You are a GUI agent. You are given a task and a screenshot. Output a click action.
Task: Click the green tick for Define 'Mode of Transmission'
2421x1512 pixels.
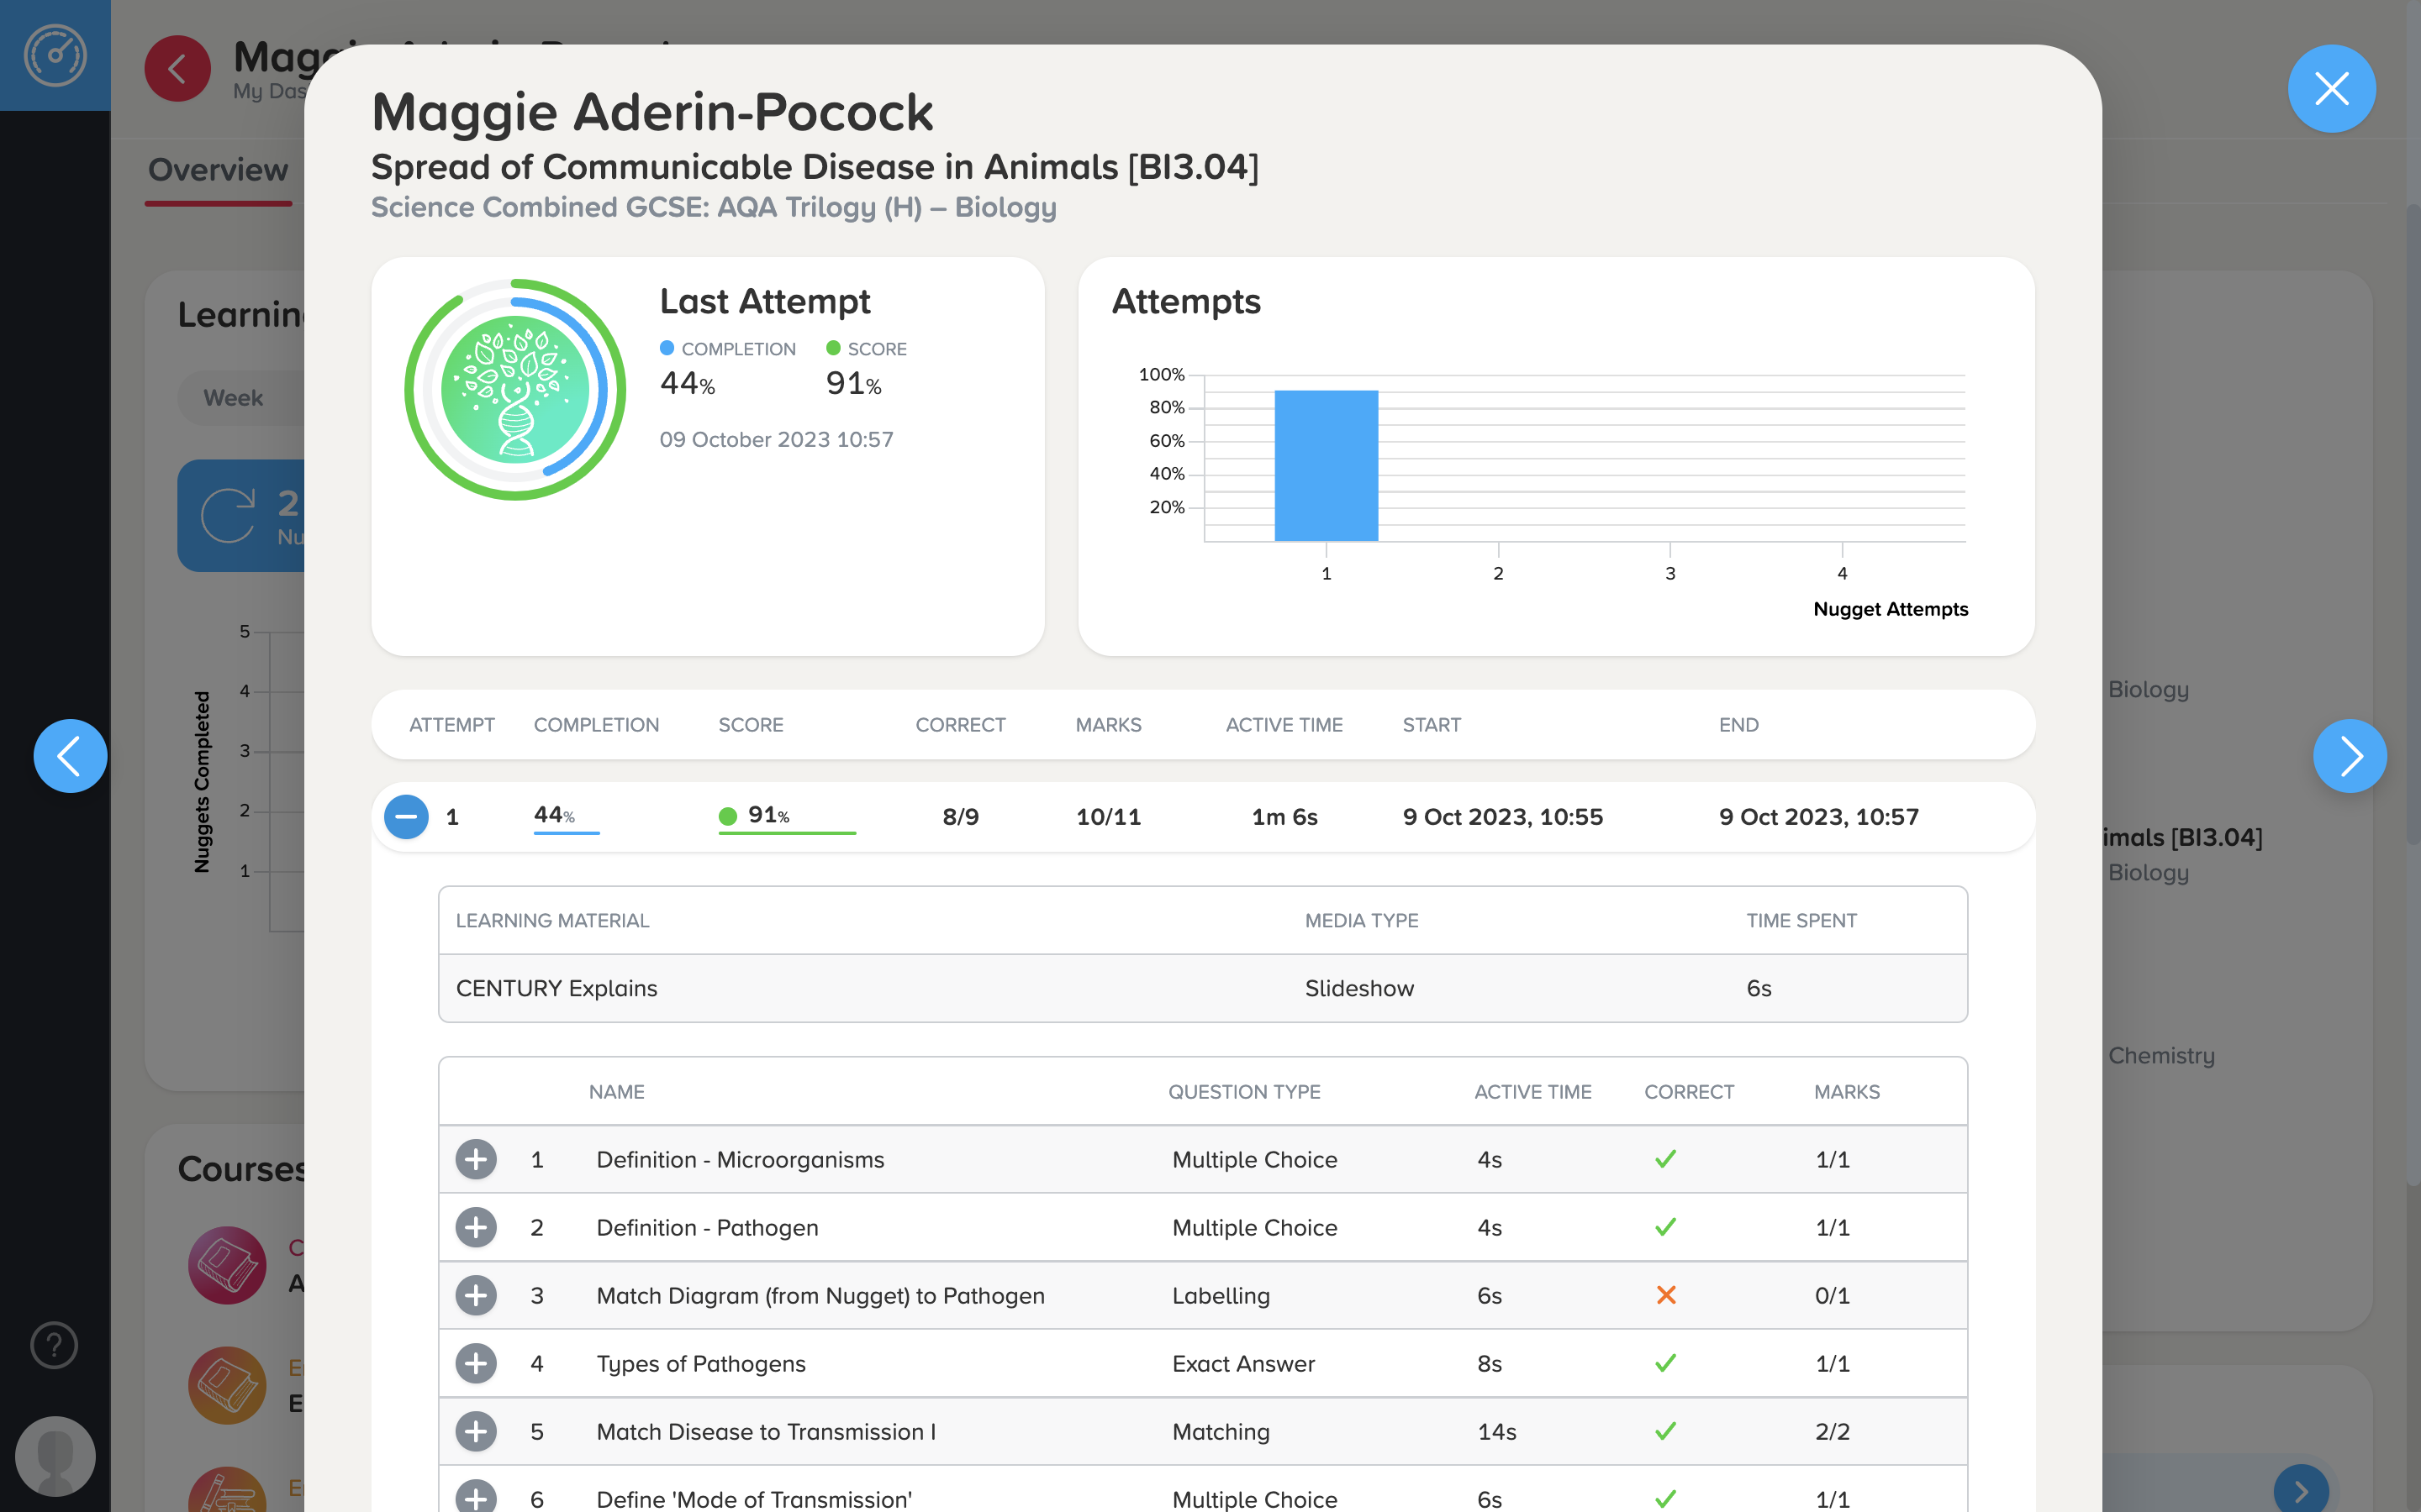(1665, 1498)
